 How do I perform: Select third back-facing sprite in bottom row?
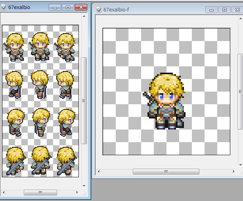pyautogui.click(x=66, y=161)
